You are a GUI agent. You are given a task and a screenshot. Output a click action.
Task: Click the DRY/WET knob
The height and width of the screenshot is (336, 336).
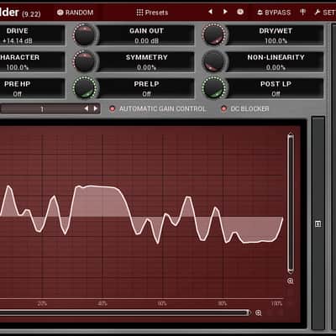tap(214, 34)
